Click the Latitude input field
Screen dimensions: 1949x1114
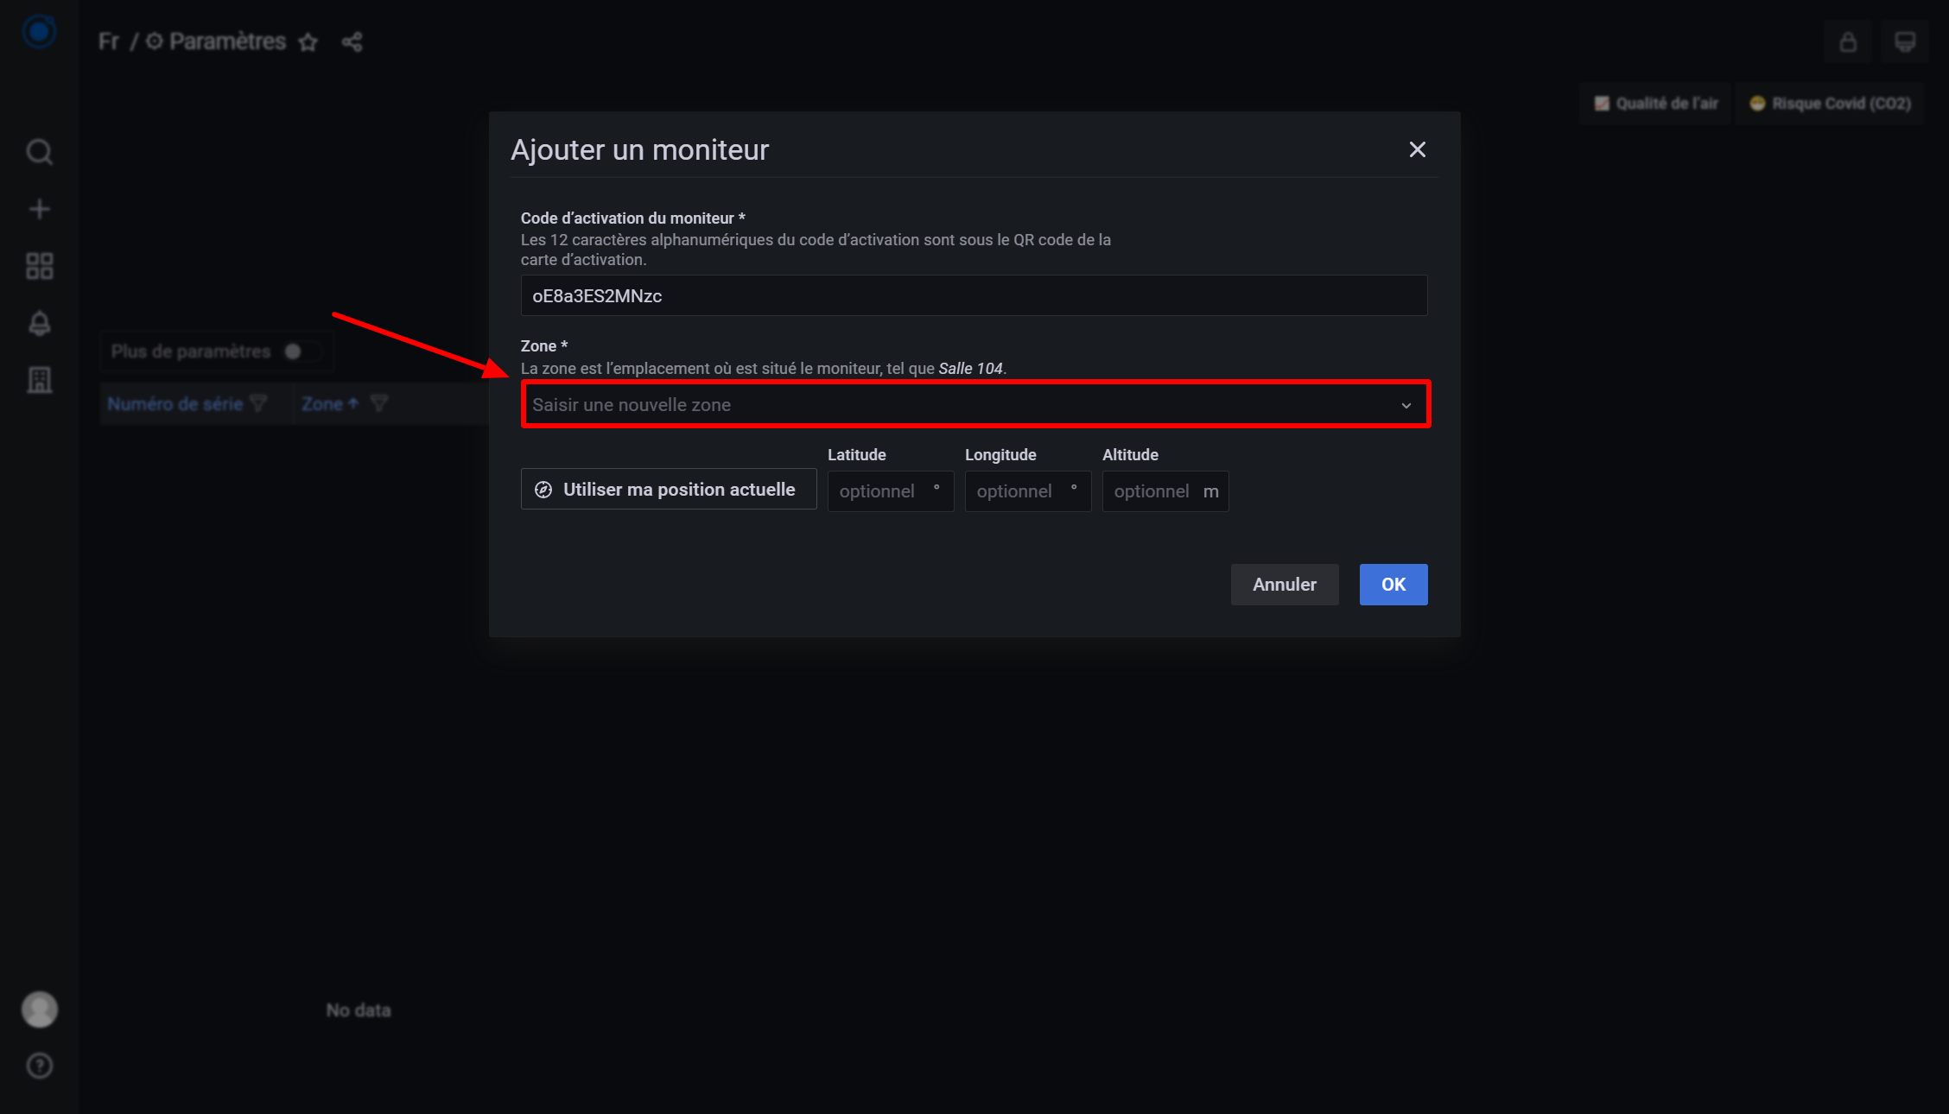pyautogui.click(x=881, y=491)
